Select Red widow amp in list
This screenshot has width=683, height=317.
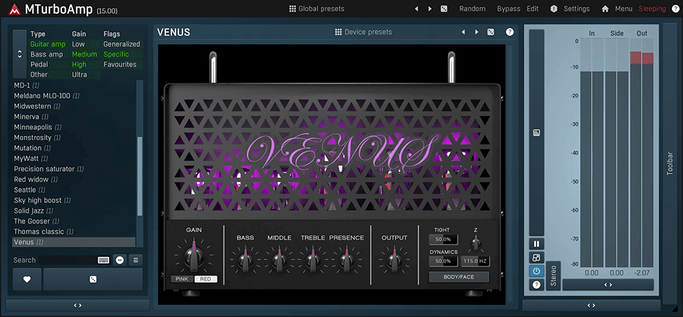(x=36, y=180)
